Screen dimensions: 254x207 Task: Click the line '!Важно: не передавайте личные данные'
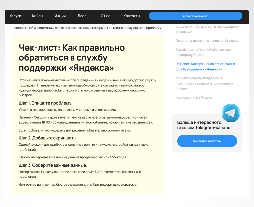pos(73,157)
